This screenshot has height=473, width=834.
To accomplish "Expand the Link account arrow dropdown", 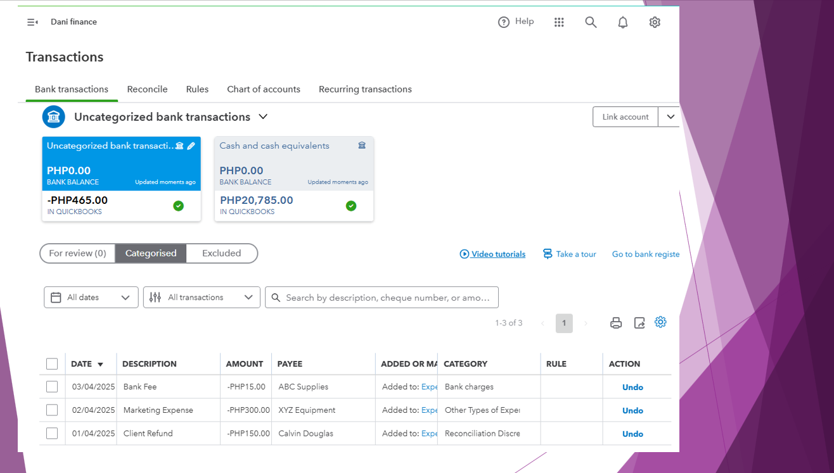I will (x=670, y=117).
